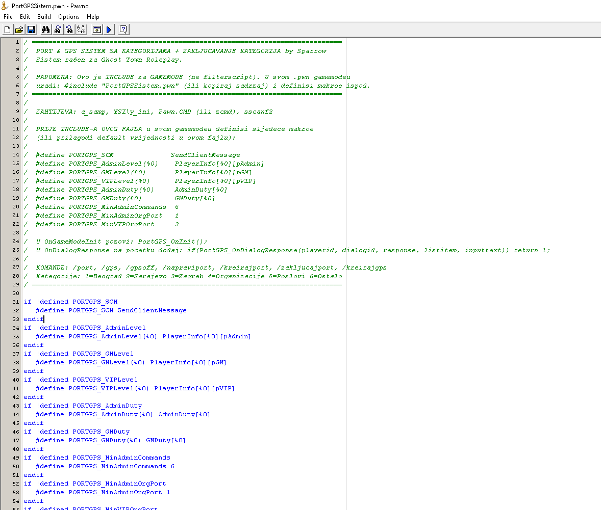Open the File menu
601x510 pixels.
(8, 16)
